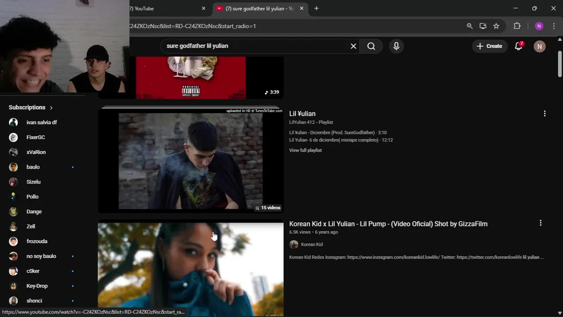Click Zell channel avatar icon
The width and height of the screenshot is (563, 317).
[x=14, y=226]
